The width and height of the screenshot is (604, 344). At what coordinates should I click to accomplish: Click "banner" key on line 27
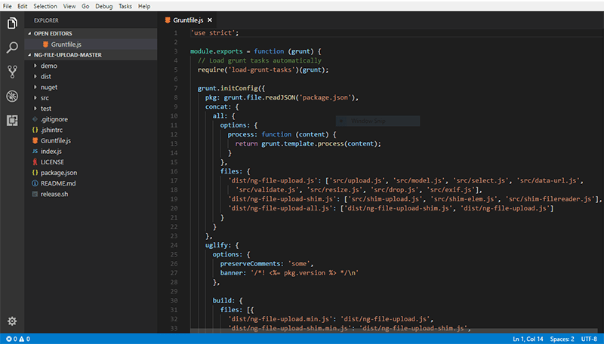point(233,273)
